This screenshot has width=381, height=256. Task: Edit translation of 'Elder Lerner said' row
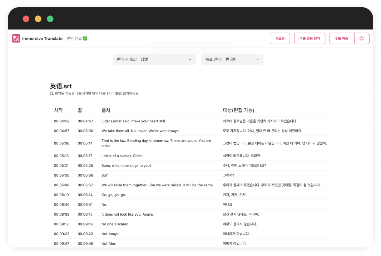pyautogui.click(x=260, y=121)
